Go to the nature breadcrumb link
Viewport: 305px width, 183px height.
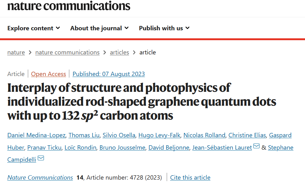pyautogui.click(x=16, y=52)
